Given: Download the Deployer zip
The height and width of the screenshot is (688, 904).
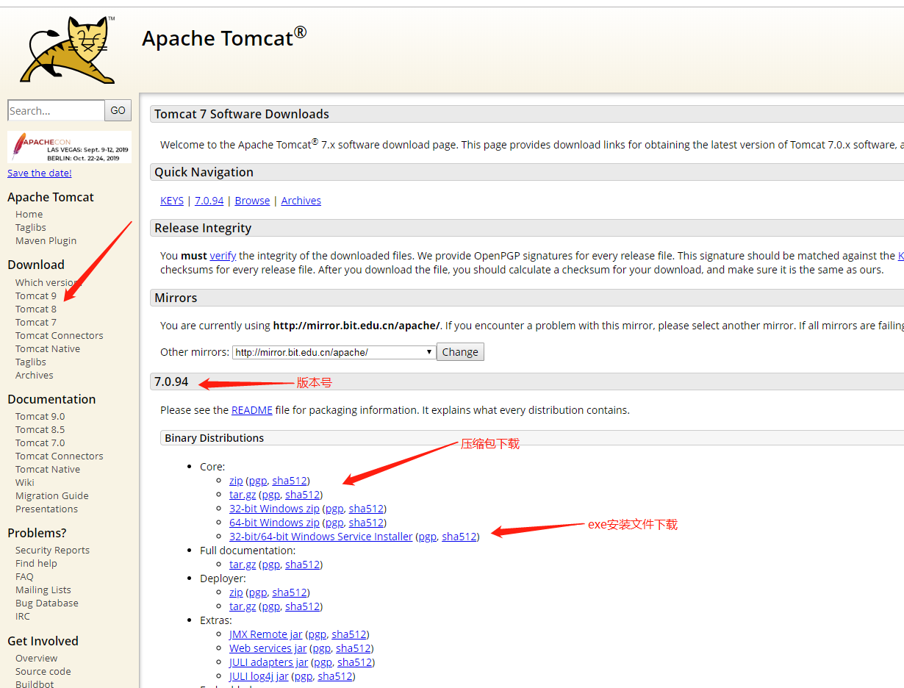Looking at the screenshot, I should point(236,592).
